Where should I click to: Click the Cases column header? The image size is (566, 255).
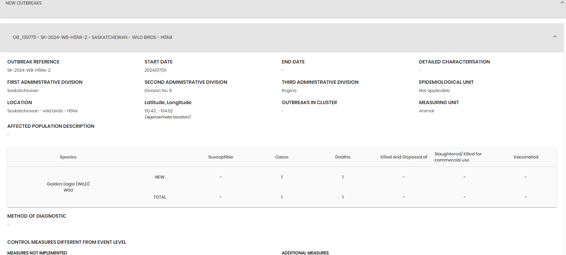pyautogui.click(x=282, y=157)
